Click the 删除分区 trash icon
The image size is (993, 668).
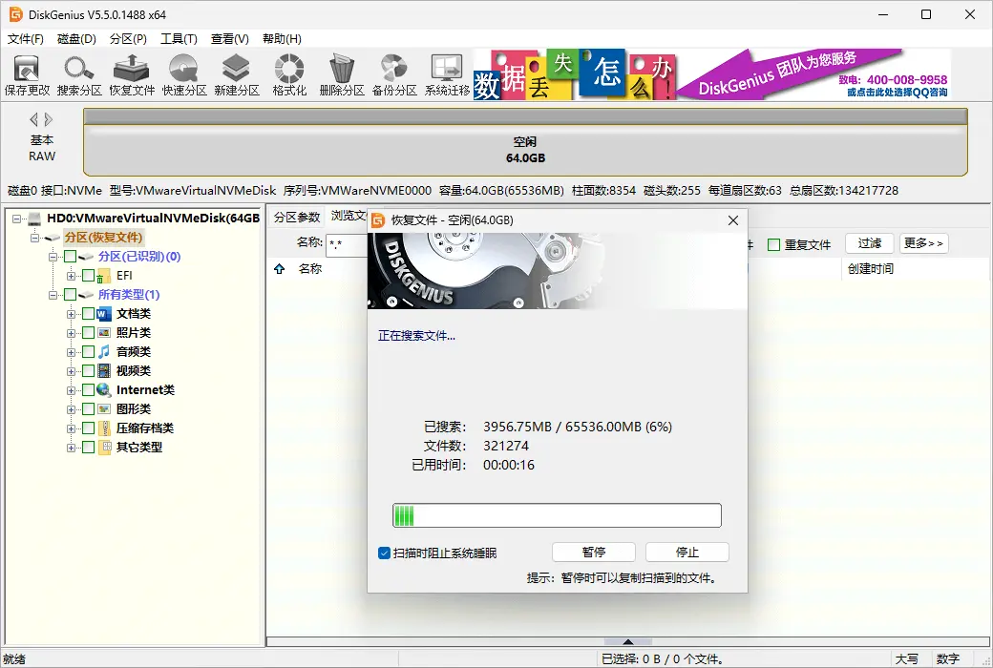pyautogui.click(x=342, y=74)
